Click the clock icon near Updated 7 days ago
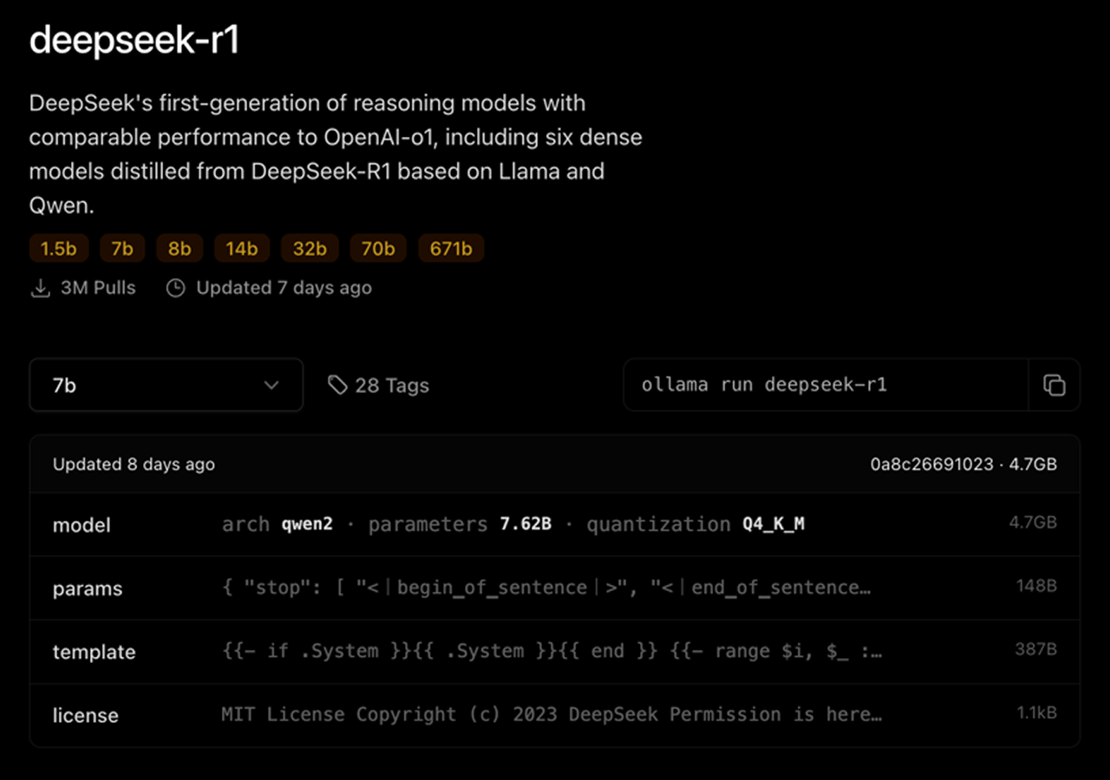The height and width of the screenshot is (780, 1110). [x=176, y=288]
